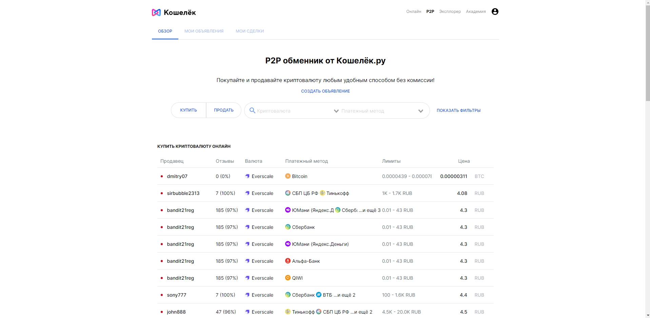Click the ЮMани icon in ЮMани (Яндекс.Деньги) row

(288, 244)
